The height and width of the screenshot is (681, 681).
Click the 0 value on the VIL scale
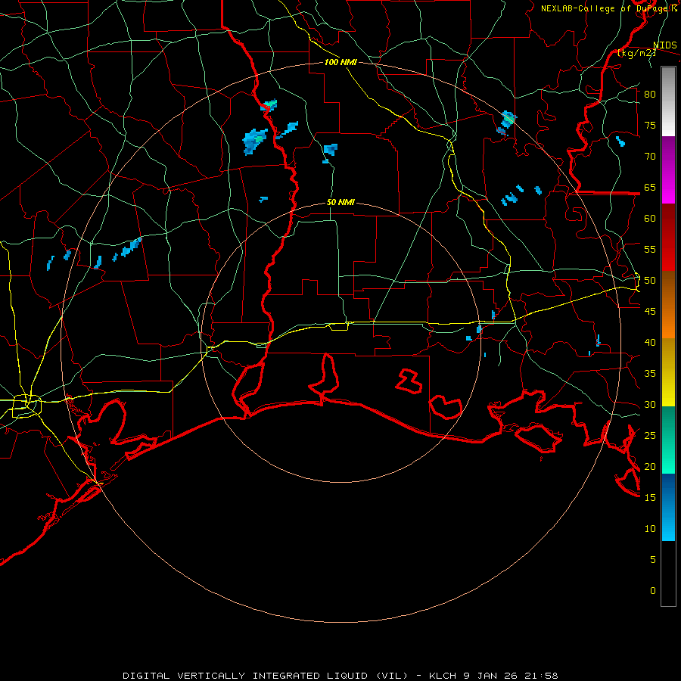653,591
